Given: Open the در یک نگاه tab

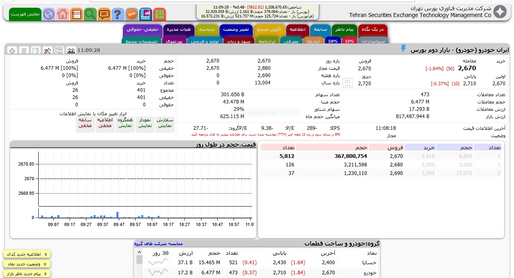Looking at the screenshot, I should click(373, 30).
